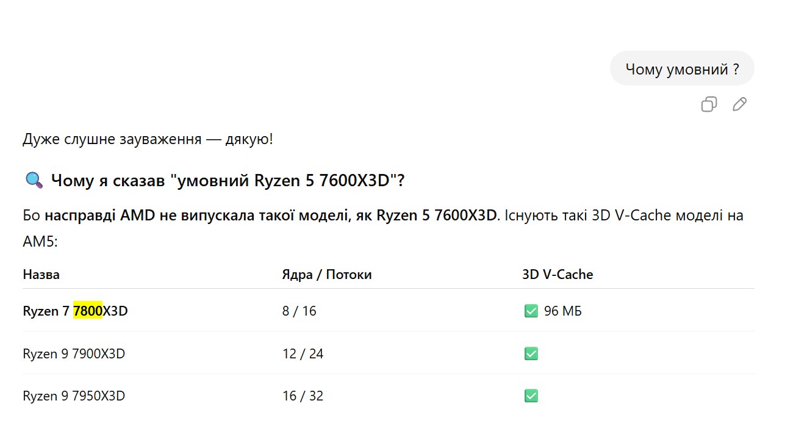The height and width of the screenshot is (431, 807).
Task: Click the "AM5:" text ending the paragraph
Action: click(40, 242)
